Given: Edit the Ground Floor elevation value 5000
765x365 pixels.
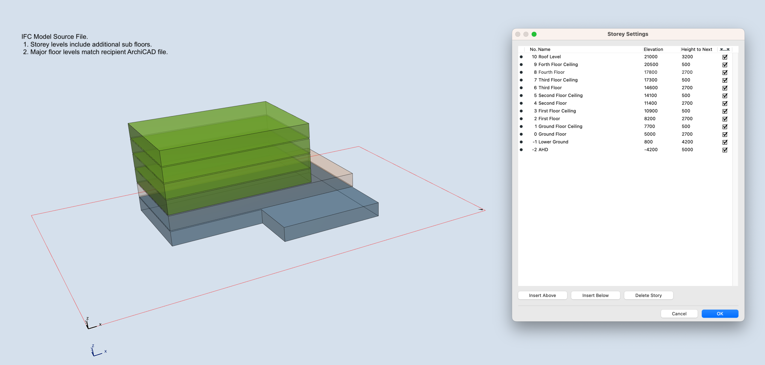Looking at the screenshot, I should coord(650,134).
